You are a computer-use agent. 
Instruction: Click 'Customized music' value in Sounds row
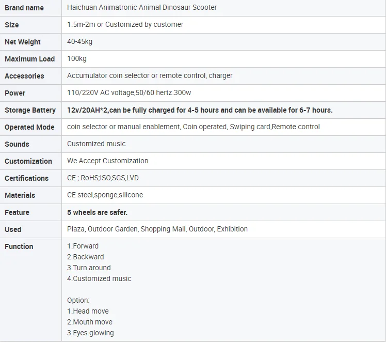tap(96, 144)
